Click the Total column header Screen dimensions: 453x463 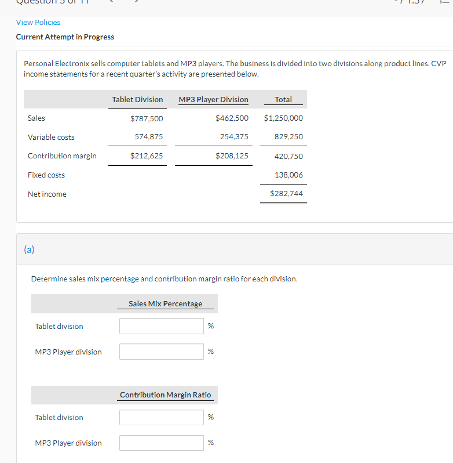[283, 100]
